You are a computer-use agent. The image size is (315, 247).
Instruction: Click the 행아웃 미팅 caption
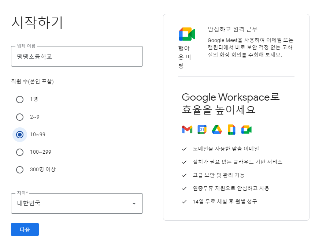tap(184, 57)
